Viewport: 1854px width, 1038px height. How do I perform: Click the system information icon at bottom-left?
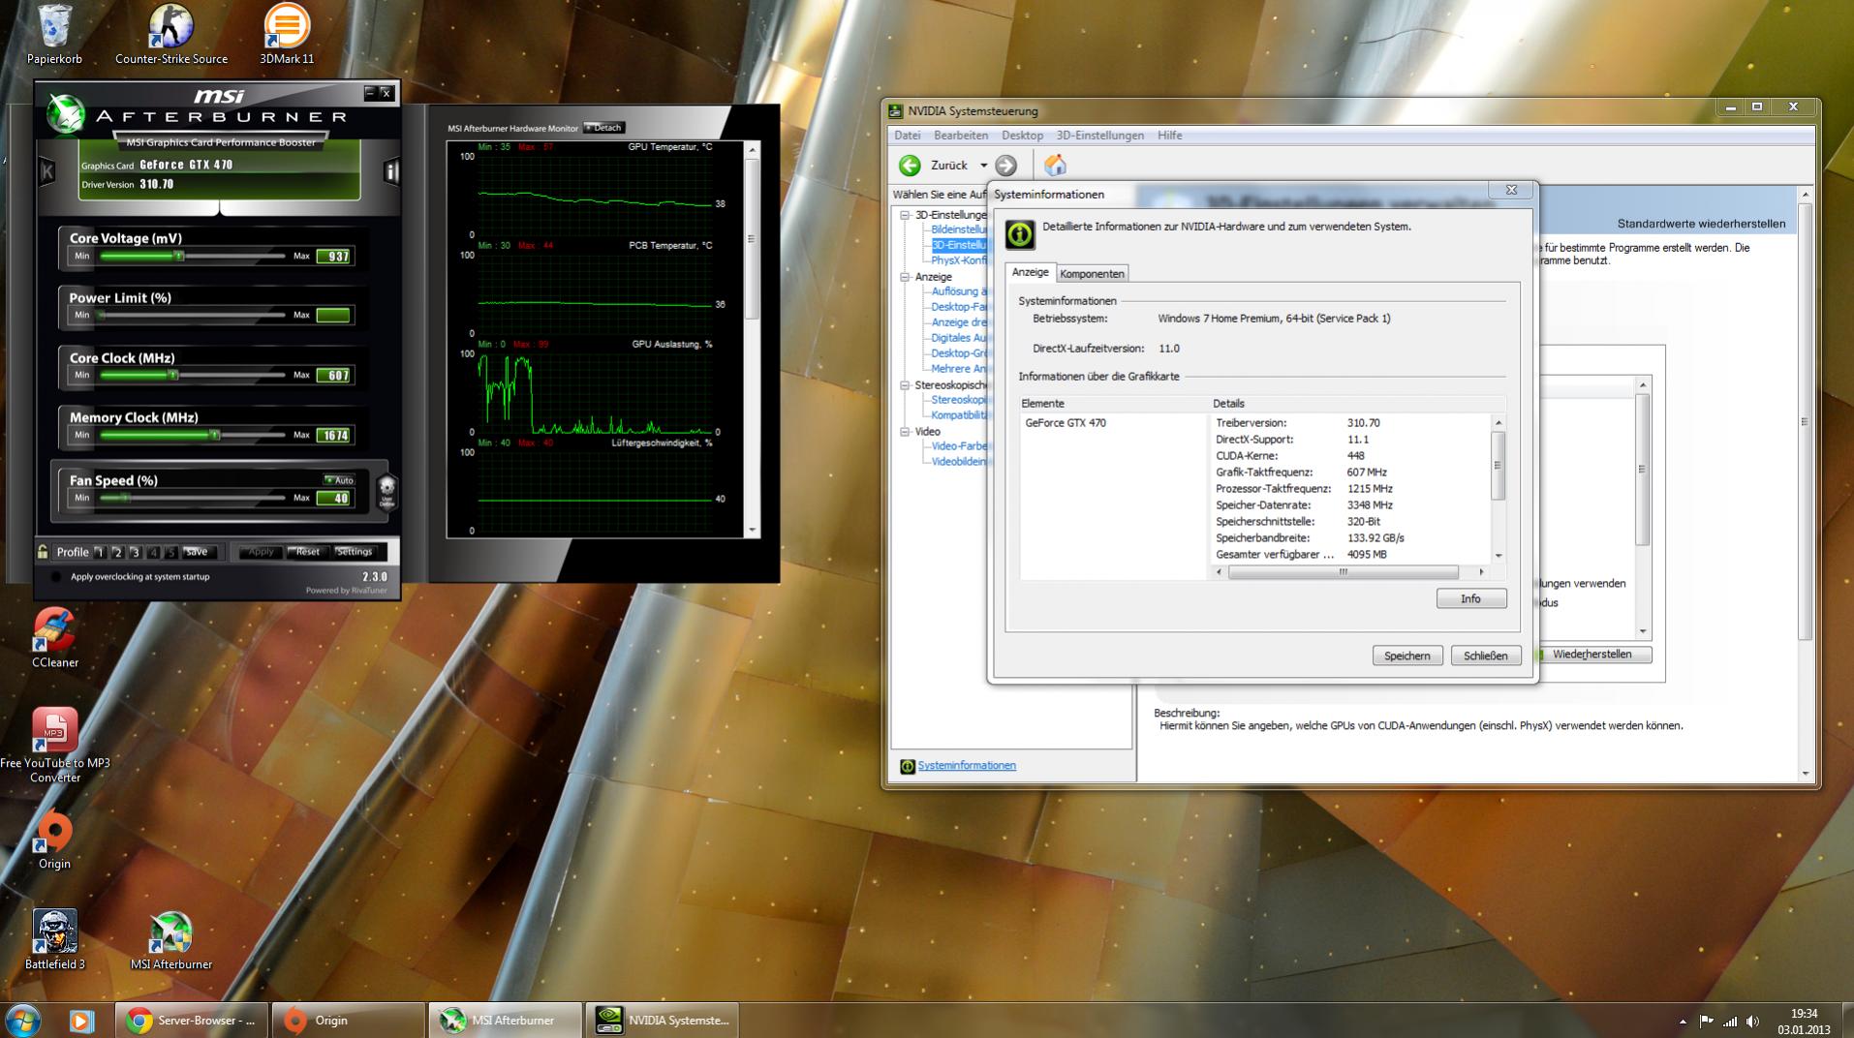[x=907, y=766]
